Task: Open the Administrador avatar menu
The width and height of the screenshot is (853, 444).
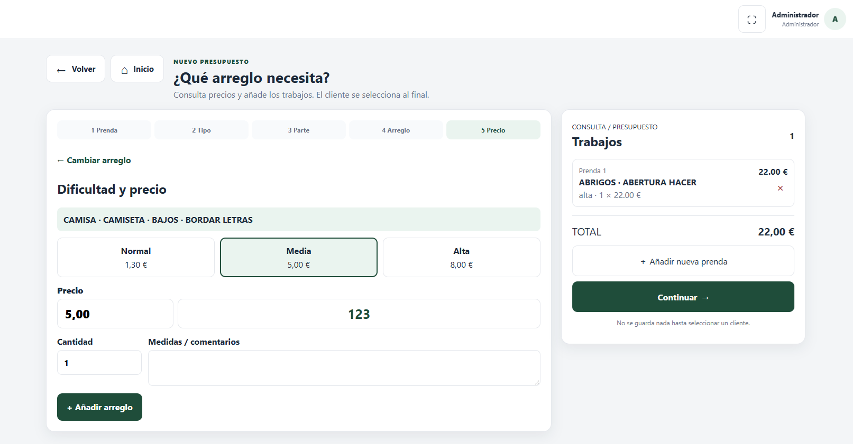Action: pos(835,20)
